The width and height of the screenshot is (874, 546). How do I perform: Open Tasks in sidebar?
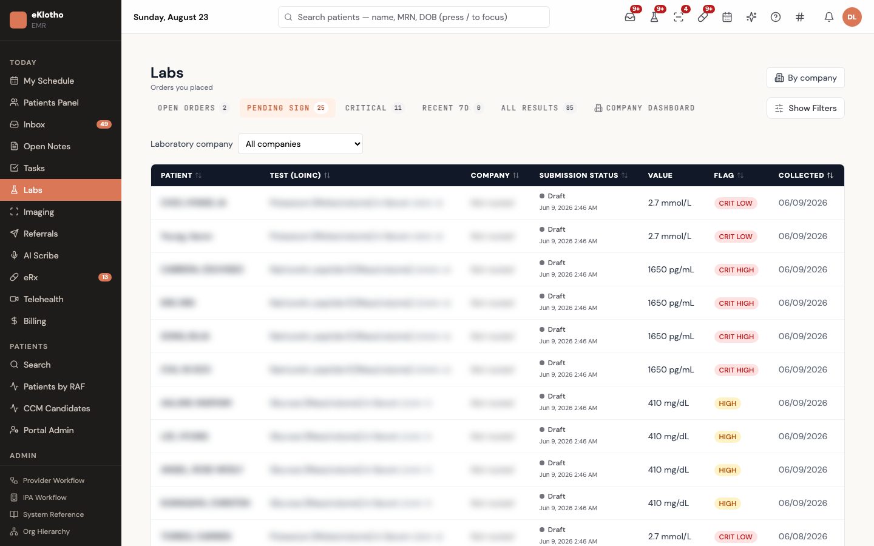[61, 168]
